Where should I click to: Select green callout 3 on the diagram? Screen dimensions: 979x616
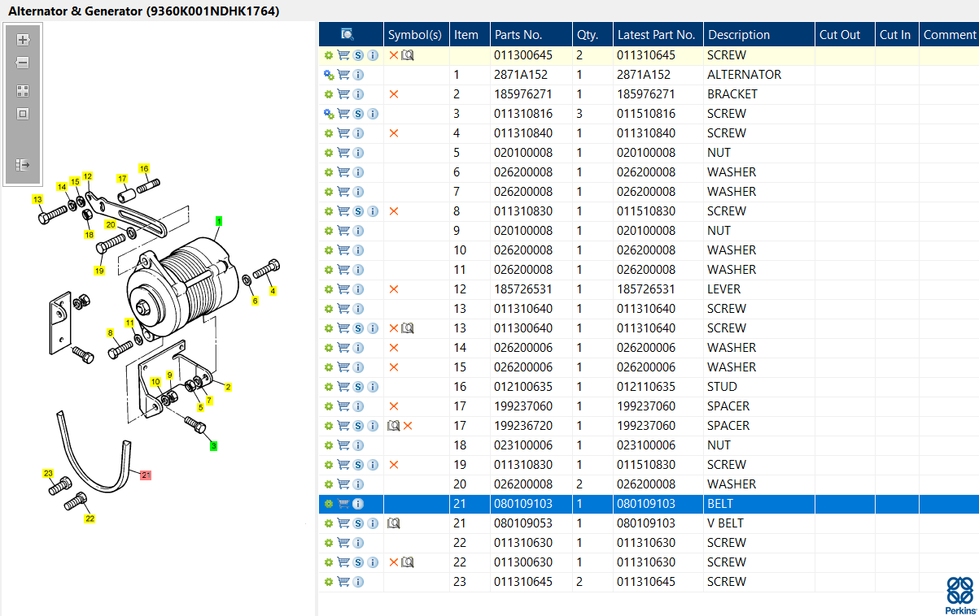[x=214, y=446]
